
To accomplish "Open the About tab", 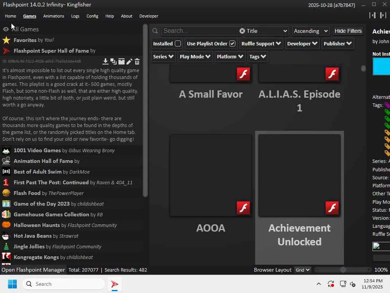I will tap(126, 16).
